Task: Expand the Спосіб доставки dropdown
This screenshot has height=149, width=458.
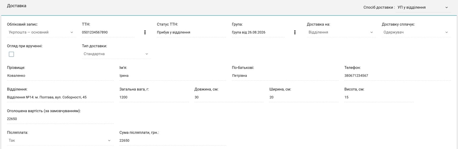Action: pyautogui.click(x=423, y=7)
